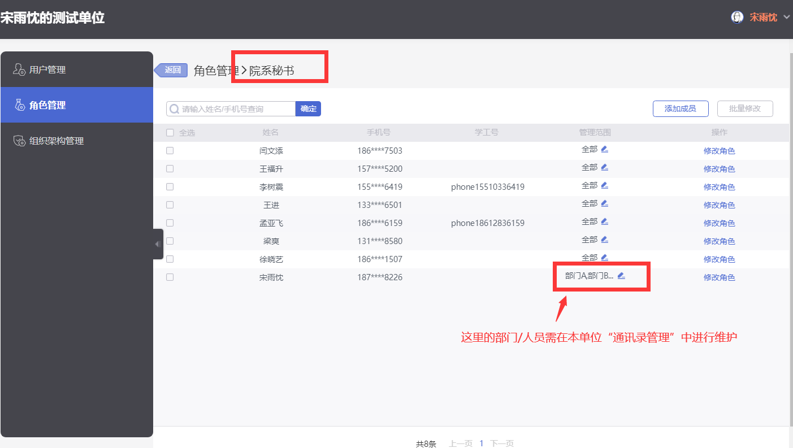
Task: Toggle the 全选 checkbox
Action: (170, 133)
